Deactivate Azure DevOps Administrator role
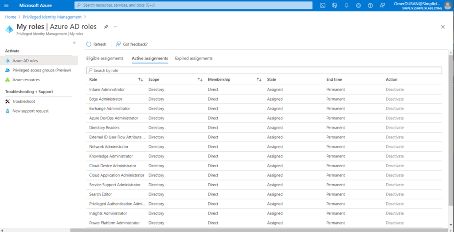The width and height of the screenshot is (454, 232). point(395,118)
